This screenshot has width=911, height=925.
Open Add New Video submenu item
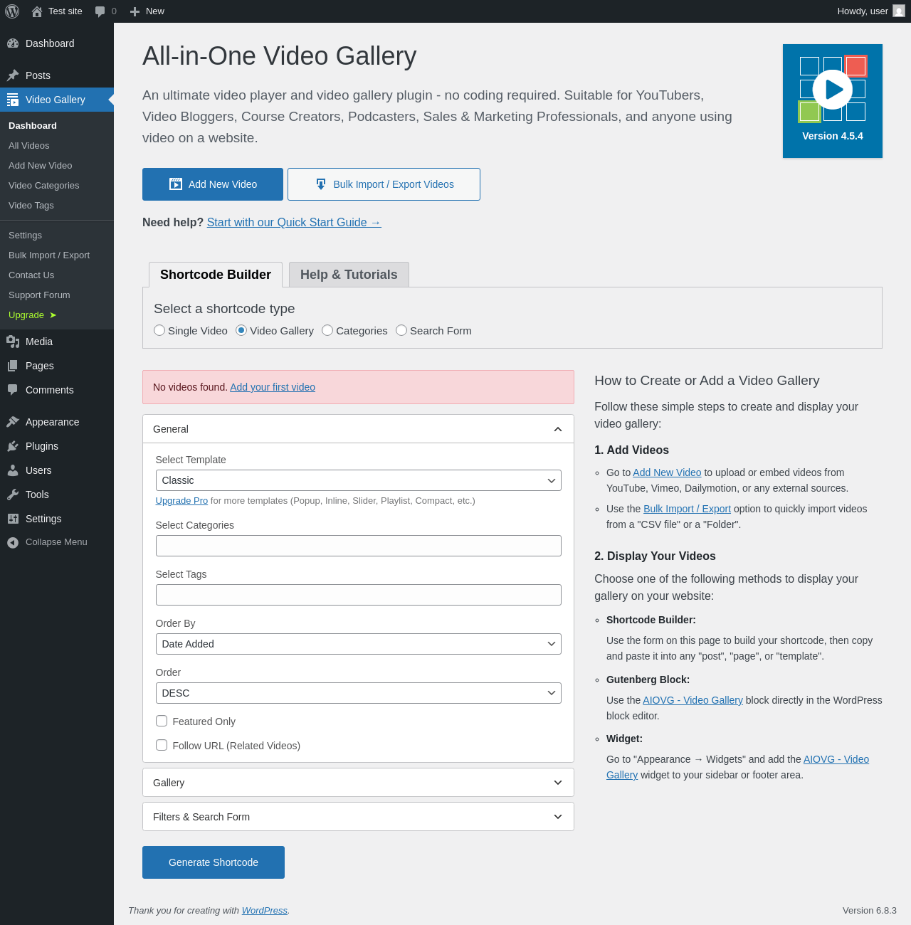pos(57,166)
